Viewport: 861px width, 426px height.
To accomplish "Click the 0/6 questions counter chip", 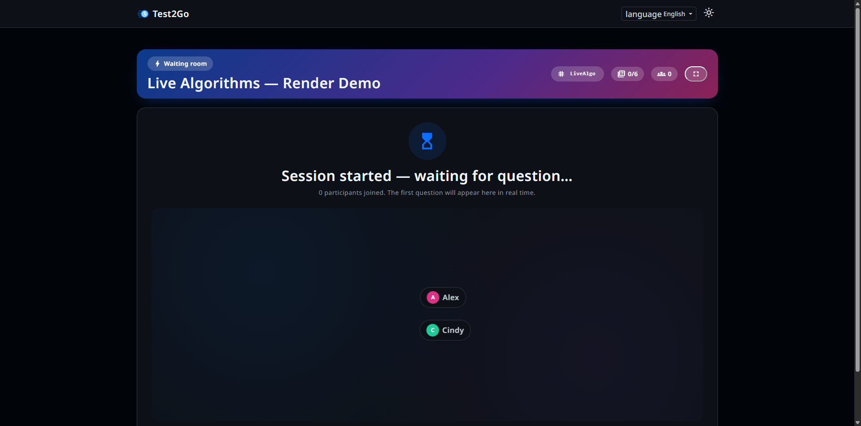I will click(627, 74).
